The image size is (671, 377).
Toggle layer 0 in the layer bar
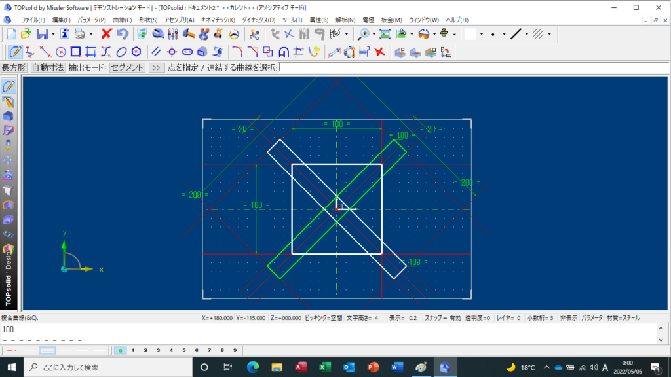pyautogui.click(x=121, y=351)
